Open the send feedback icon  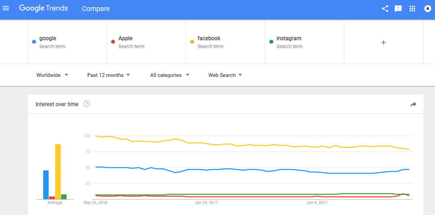tap(398, 9)
